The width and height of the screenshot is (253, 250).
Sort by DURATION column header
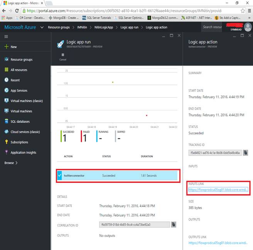pos(147,156)
